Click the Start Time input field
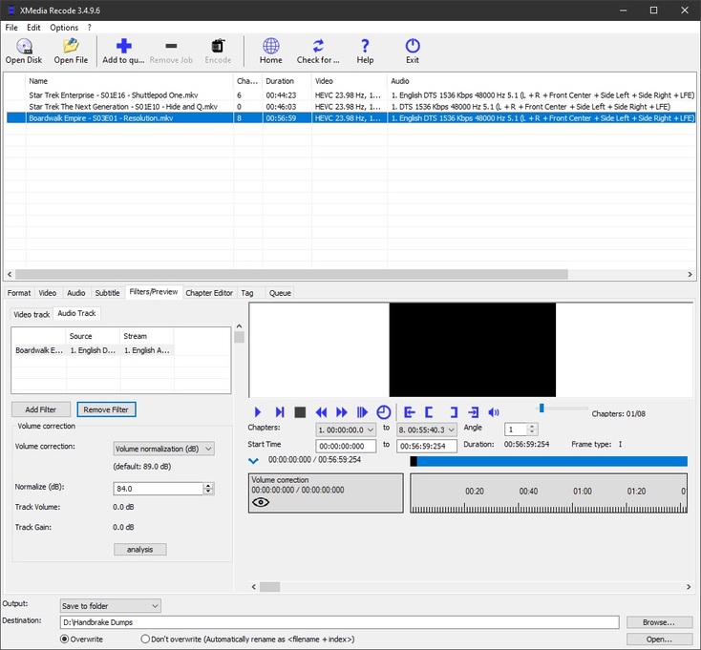The width and height of the screenshot is (701, 650). 346,446
